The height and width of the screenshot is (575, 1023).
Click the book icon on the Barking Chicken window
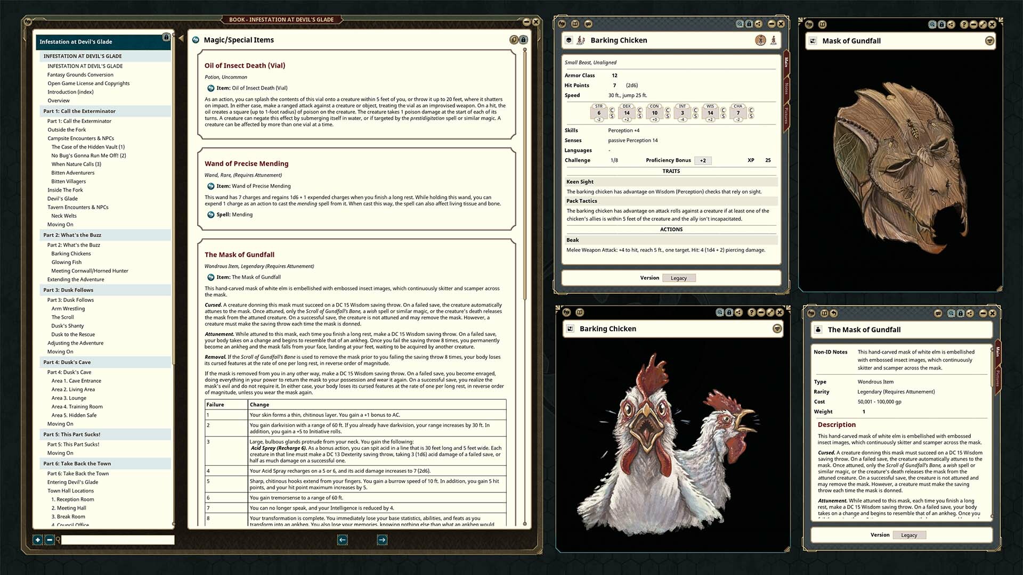575,24
